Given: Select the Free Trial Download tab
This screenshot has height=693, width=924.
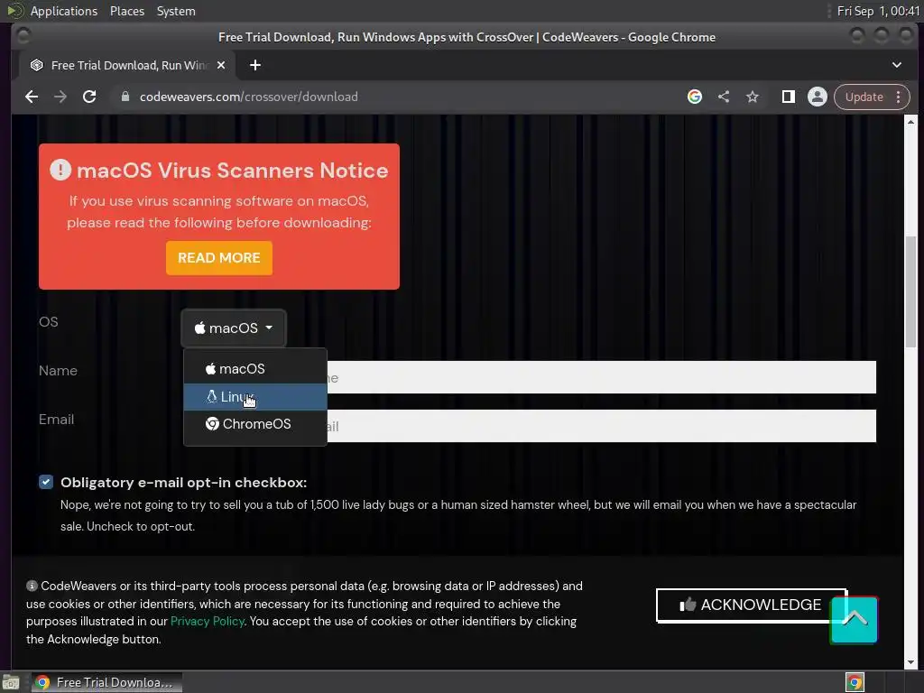Looking at the screenshot, I should [x=127, y=65].
